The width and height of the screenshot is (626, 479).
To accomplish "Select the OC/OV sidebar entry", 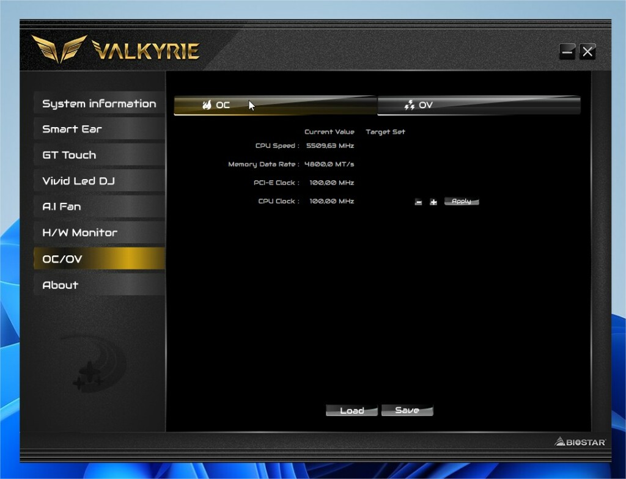I will coord(99,258).
